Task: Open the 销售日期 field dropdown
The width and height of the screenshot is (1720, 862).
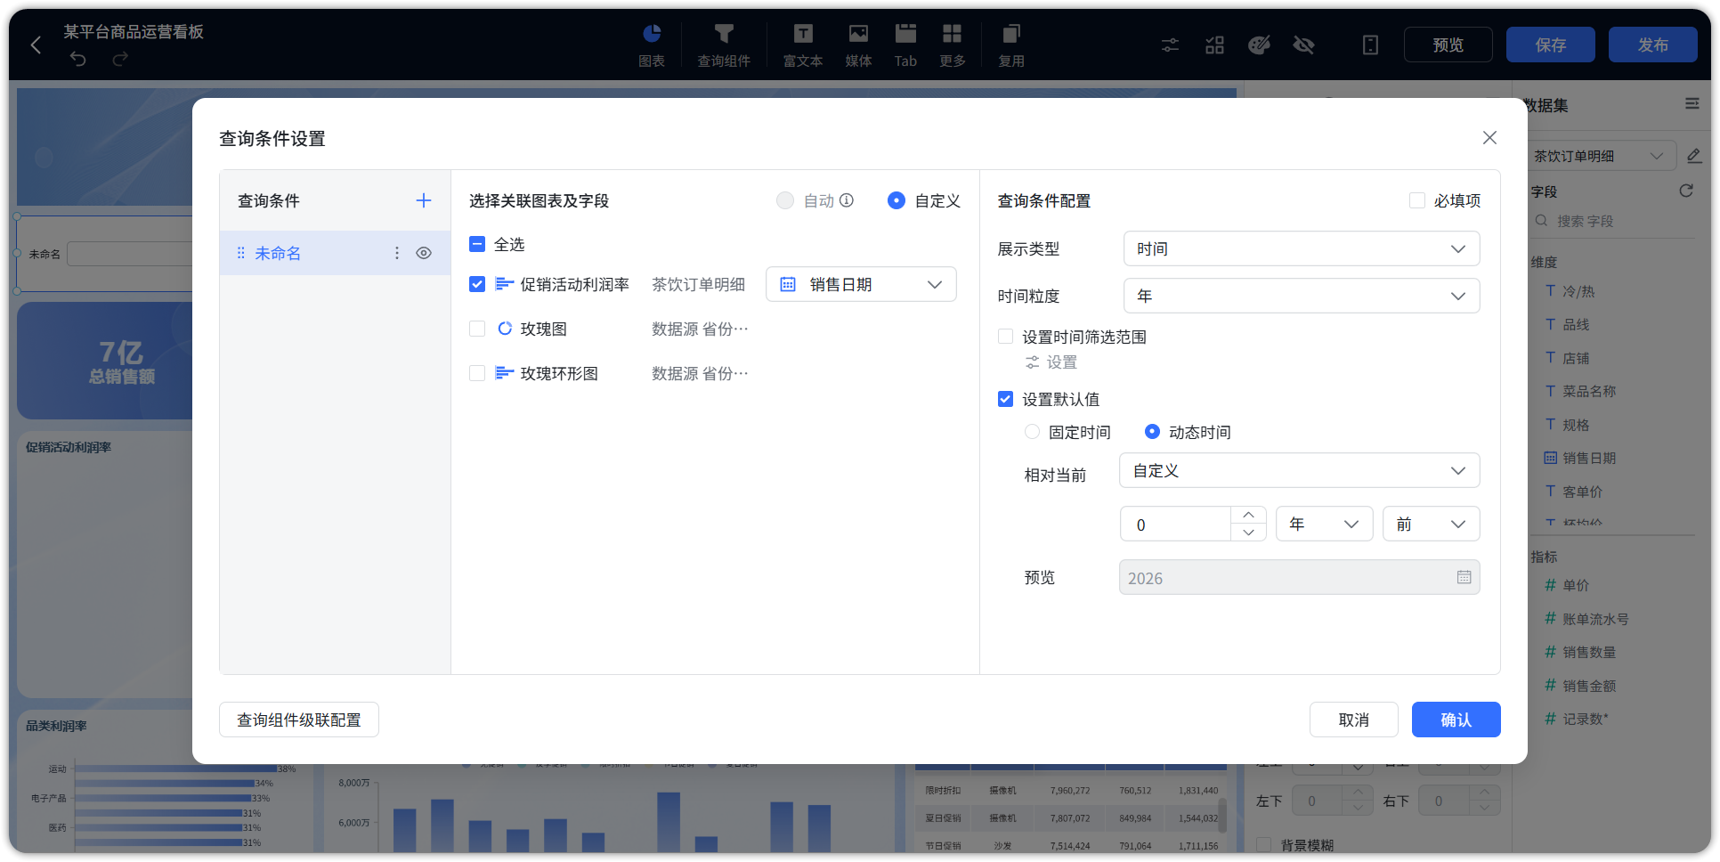Action: (x=861, y=284)
